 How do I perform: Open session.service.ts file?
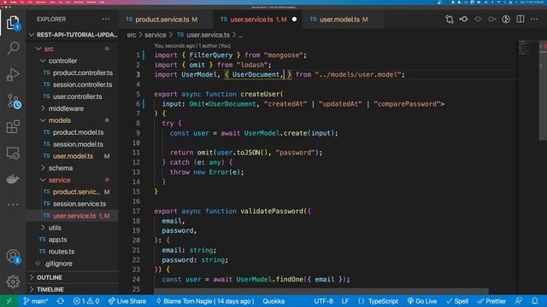tap(74, 204)
